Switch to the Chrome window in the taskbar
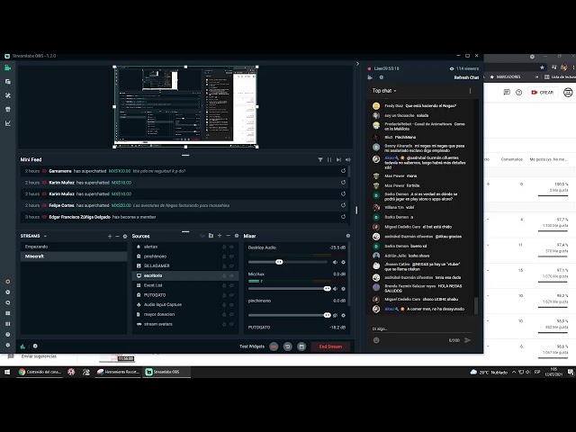 (40, 372)
